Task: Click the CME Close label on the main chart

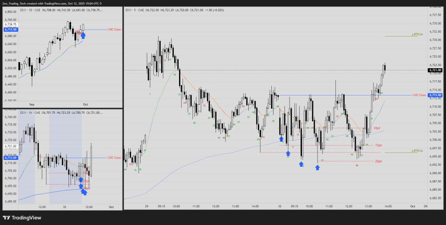Action: (x=419, y=95)
